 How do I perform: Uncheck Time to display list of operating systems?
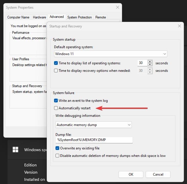click(x=56, y=63)
